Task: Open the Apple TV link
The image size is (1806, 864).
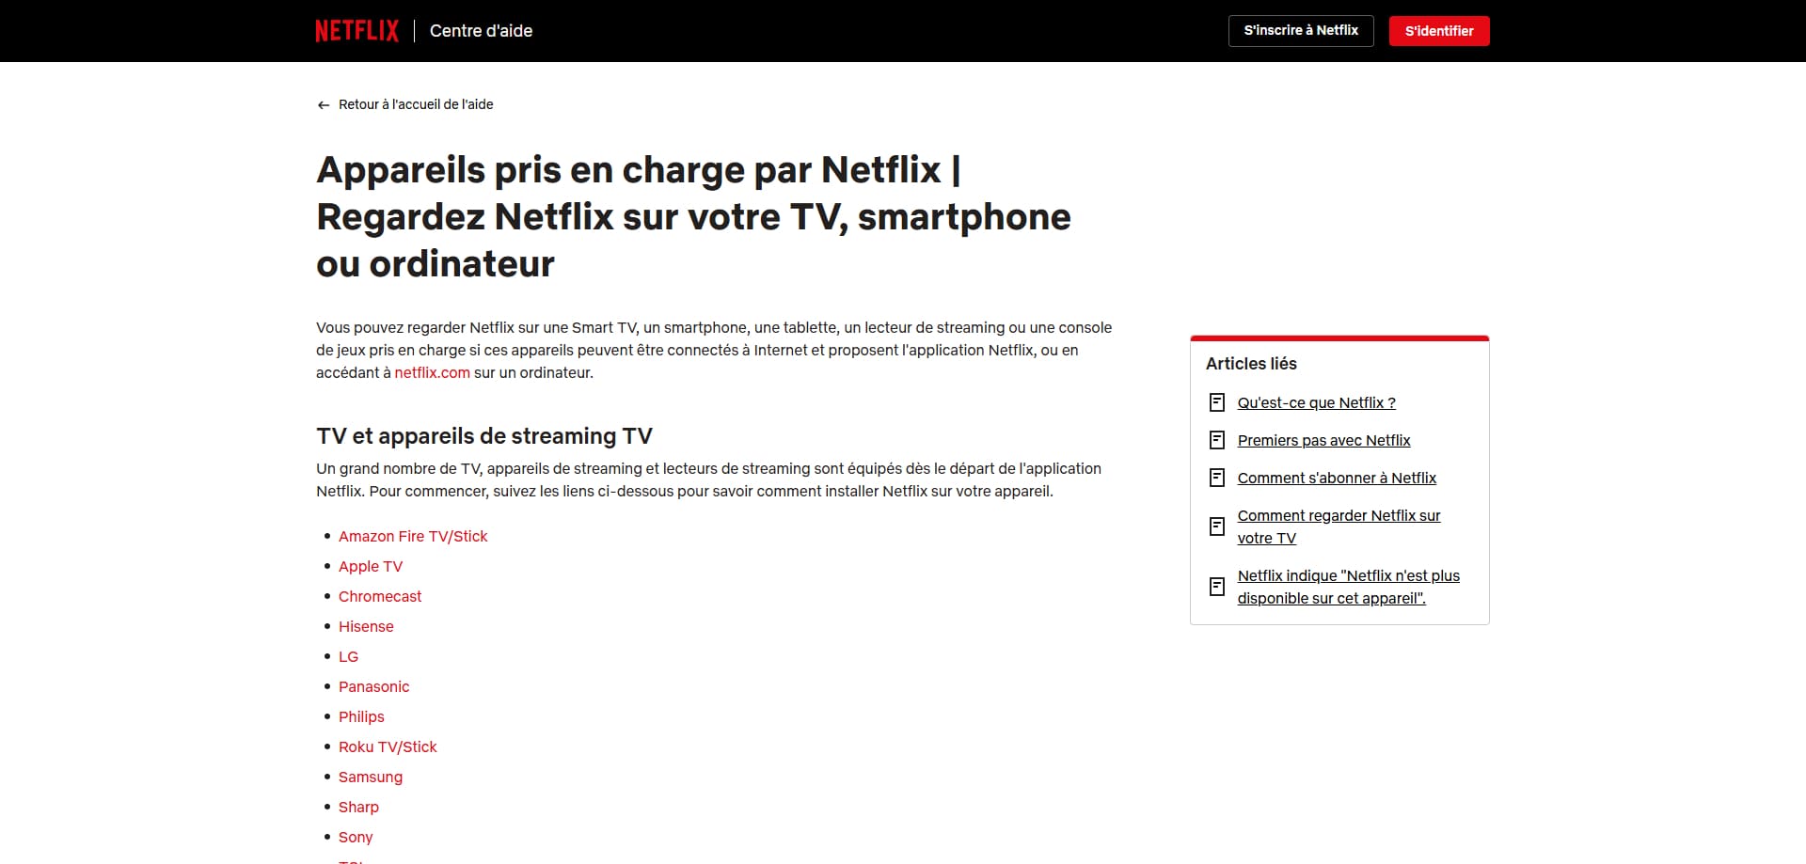Action: coord(371,566)
